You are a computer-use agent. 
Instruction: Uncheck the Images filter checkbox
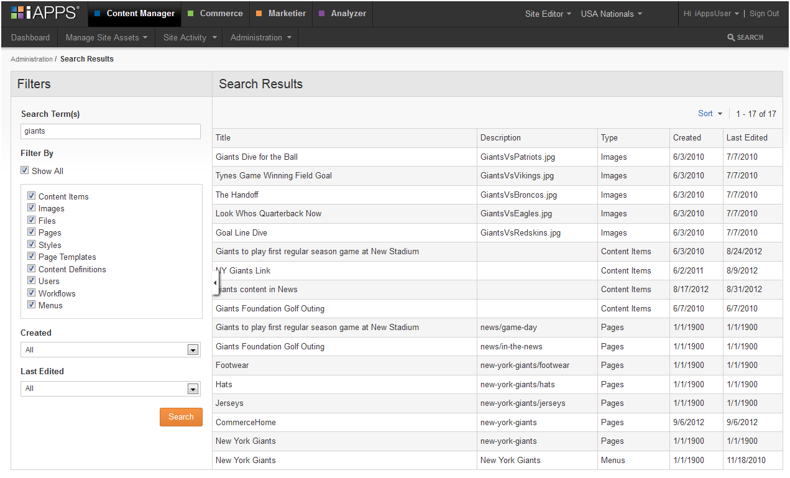click(x=31, y=208)
